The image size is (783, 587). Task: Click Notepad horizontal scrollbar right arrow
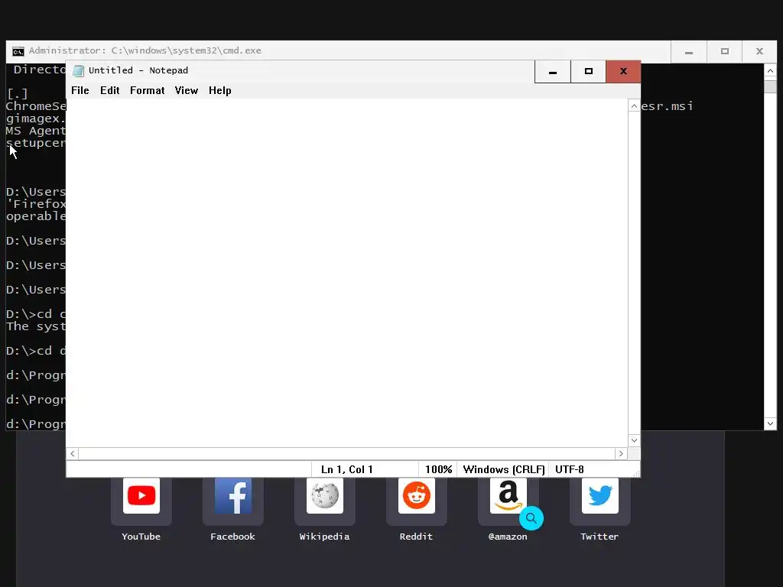pyautogui.click(x=621, y=453)
